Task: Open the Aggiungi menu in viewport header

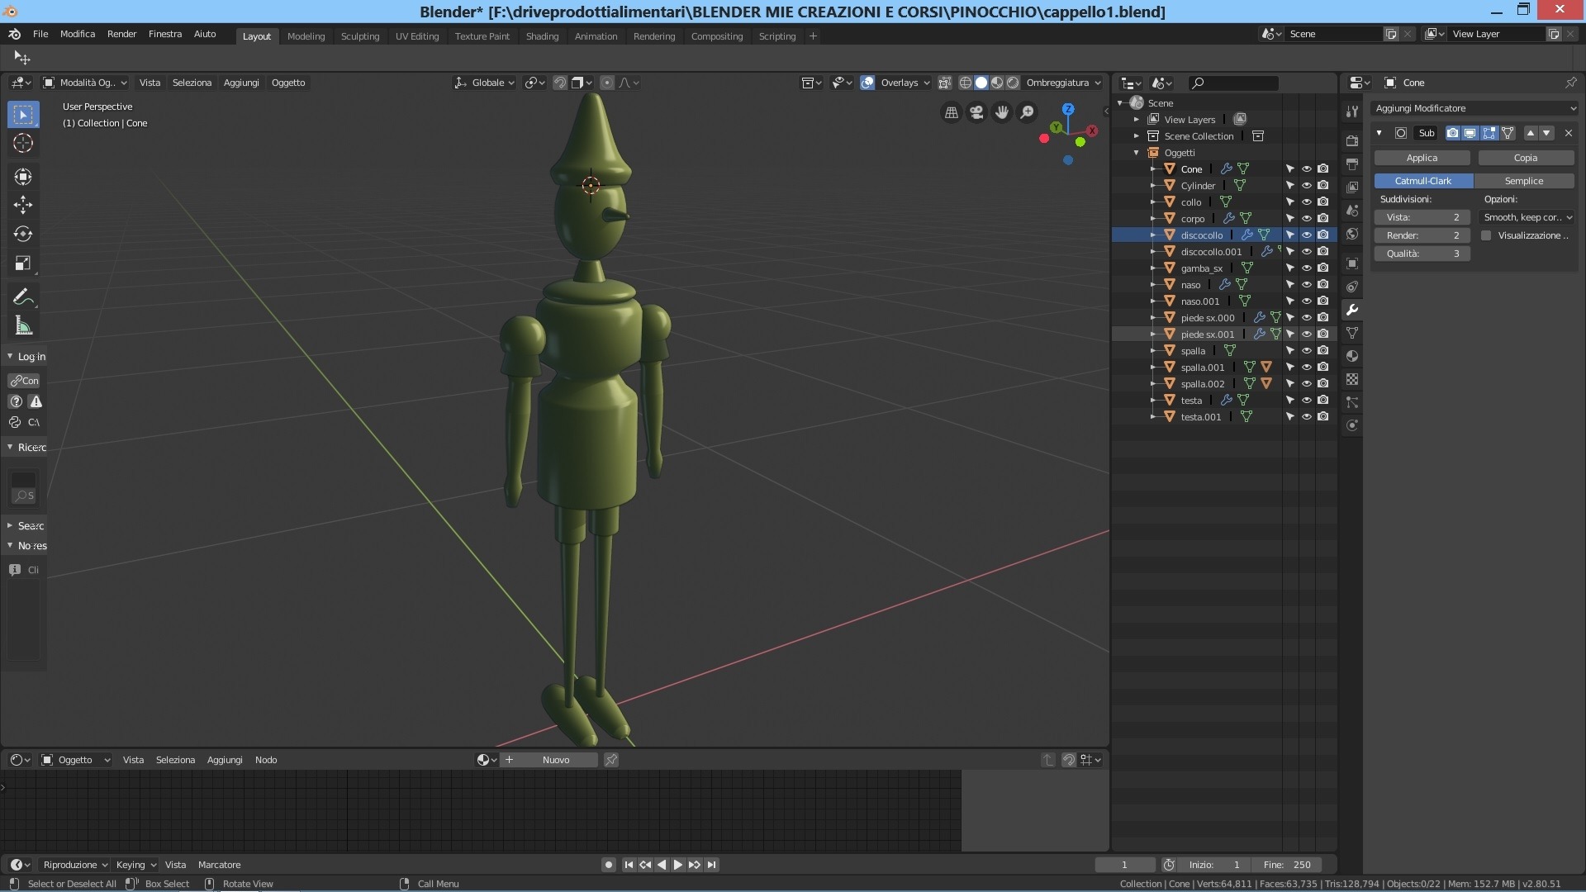Action: (x=241, y=83)
